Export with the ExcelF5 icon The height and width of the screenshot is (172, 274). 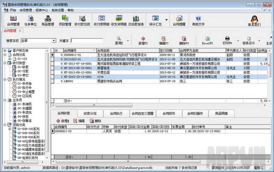[x=207, y=40]
